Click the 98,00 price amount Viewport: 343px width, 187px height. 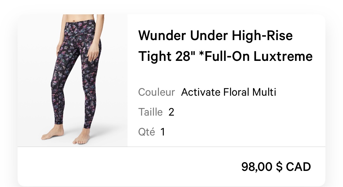(x=257, y=167)
